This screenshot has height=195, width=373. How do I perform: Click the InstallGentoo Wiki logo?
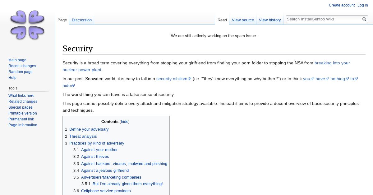(27, 25)
